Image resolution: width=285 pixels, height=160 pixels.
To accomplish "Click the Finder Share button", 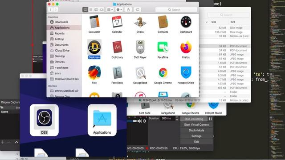I will click(x=128, y=10).
